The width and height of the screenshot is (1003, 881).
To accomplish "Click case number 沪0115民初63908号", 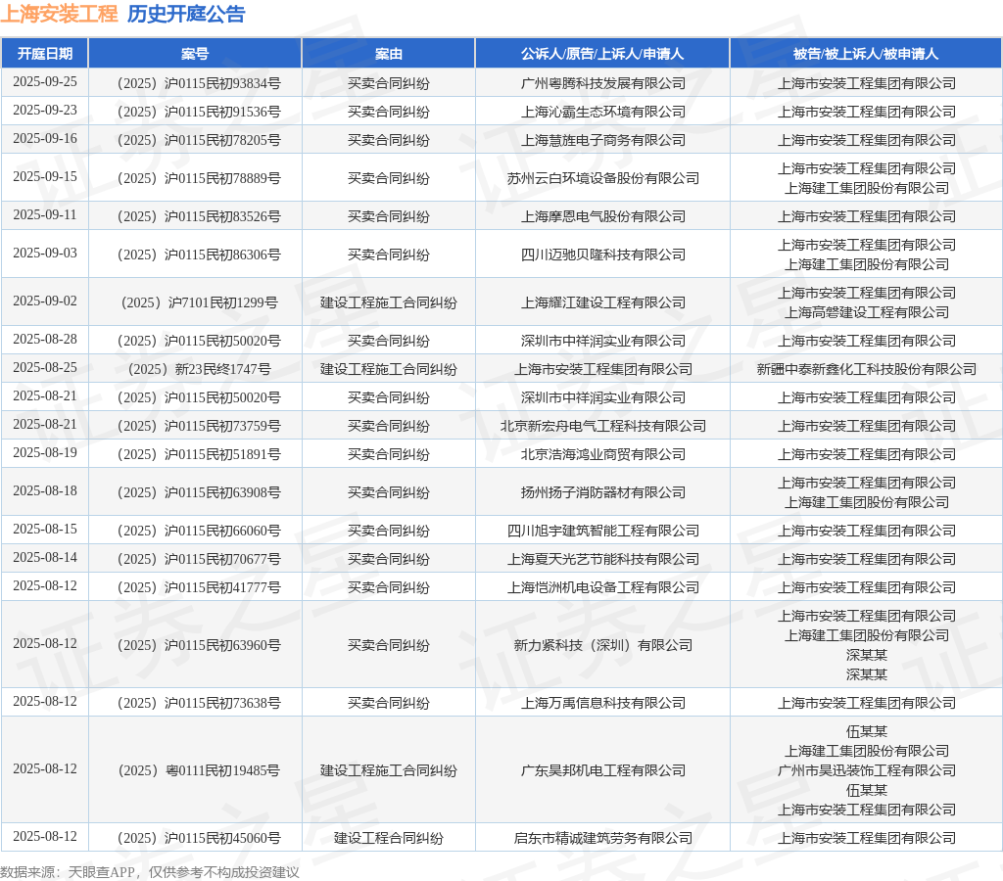I will (199, 492).
